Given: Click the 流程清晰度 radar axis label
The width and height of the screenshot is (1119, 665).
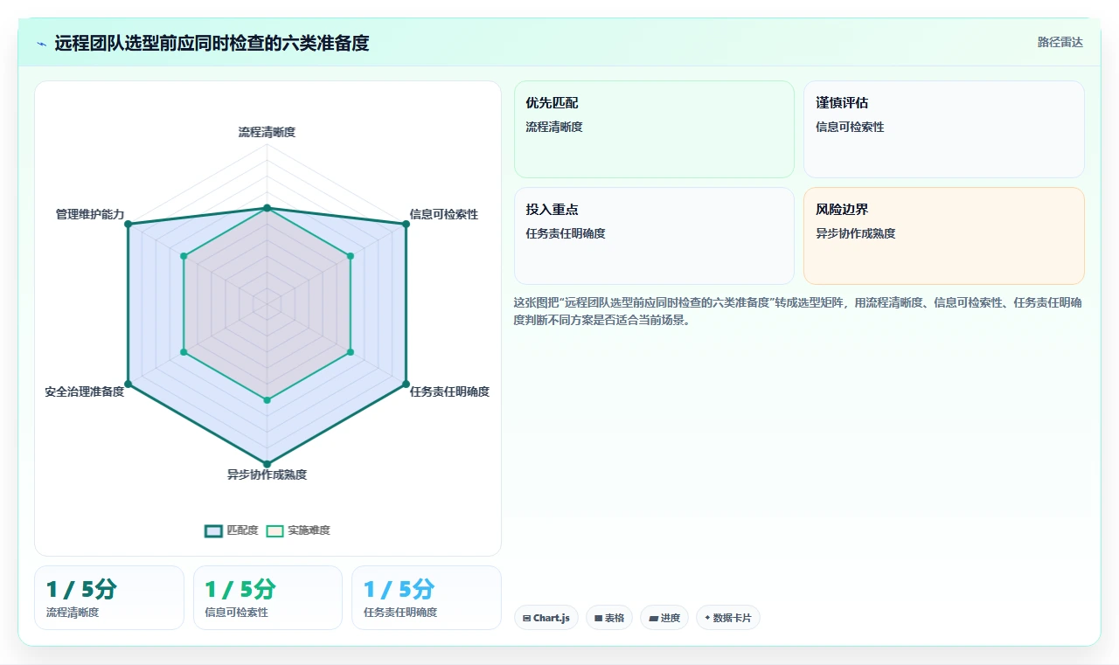Looking at the screenshot, I should tap(267, 132).
